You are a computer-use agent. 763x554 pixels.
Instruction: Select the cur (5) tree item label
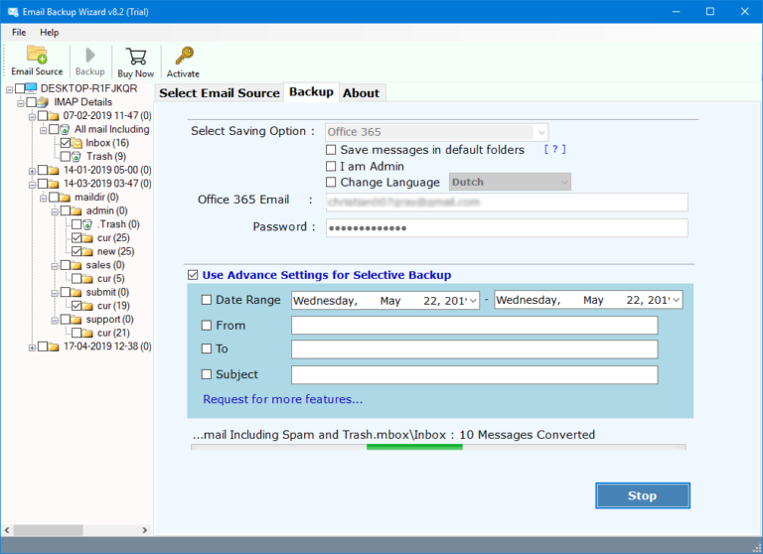coord(111,279)
